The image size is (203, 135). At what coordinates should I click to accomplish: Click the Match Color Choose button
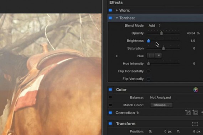pyautogui.click(x=161, y=105)
